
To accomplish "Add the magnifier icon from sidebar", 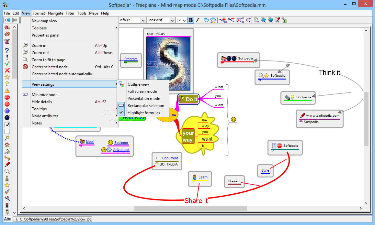I will (x=7, y=171).
